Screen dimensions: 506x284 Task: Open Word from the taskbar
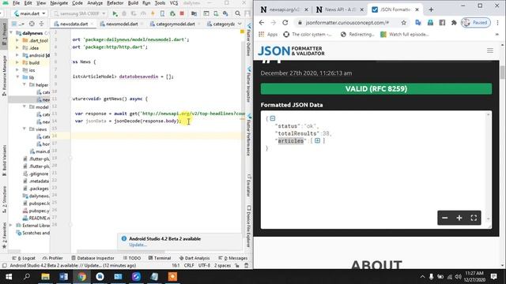[63, 277]
